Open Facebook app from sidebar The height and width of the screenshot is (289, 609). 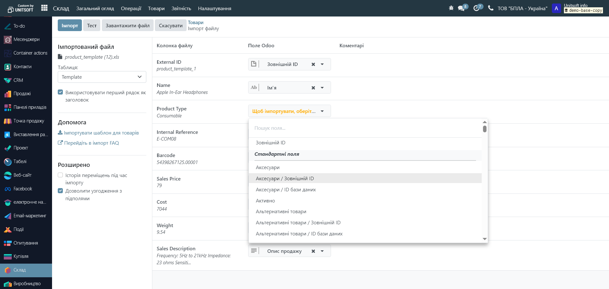point(23,189)
